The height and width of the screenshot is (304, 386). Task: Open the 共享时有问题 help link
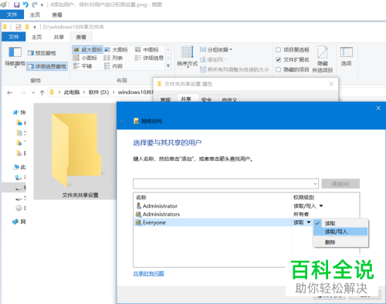pos(148,273)
